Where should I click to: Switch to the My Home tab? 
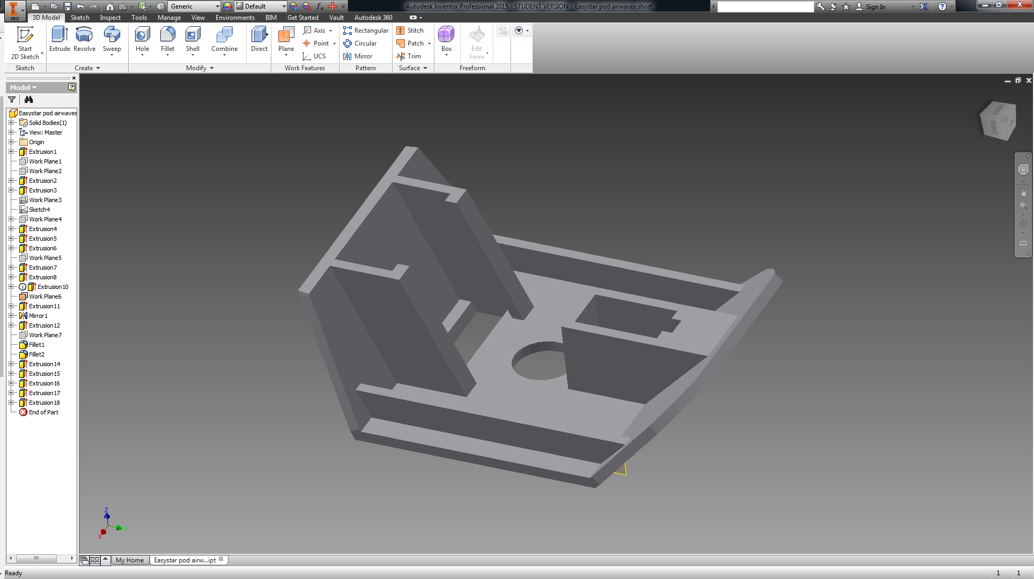click(x=130, y=560)
